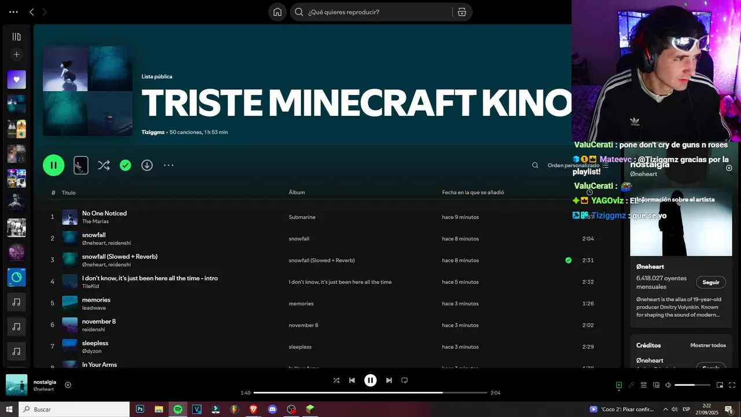This screenshot has width=741, height=417.
Task: Open the Windows Start button
Action: 9,409
